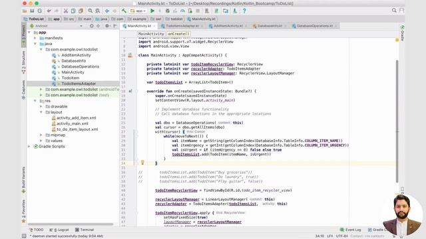The height and width of the screenshot is (239, 426).
Task: Toggle code fold on with(cursor) line
Action: pyautogui.click(x=136, y=131)
